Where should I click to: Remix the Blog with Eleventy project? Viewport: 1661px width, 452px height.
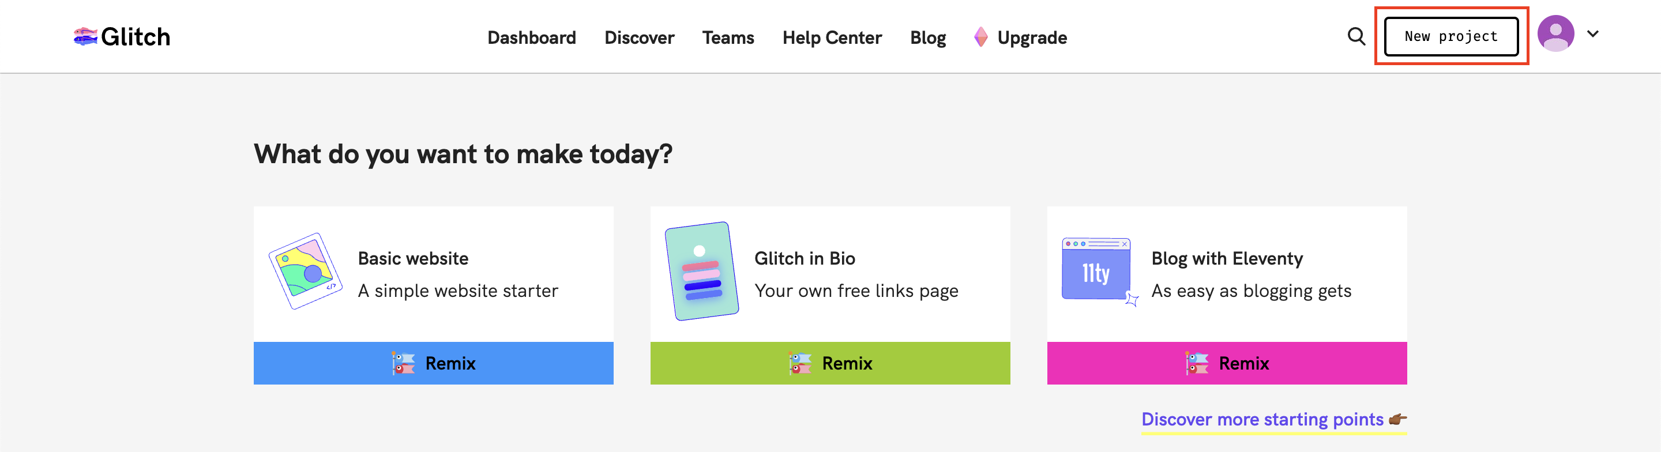(x=1226, y=364)
